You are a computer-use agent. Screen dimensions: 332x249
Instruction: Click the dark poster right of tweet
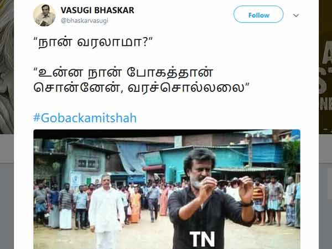325,67
